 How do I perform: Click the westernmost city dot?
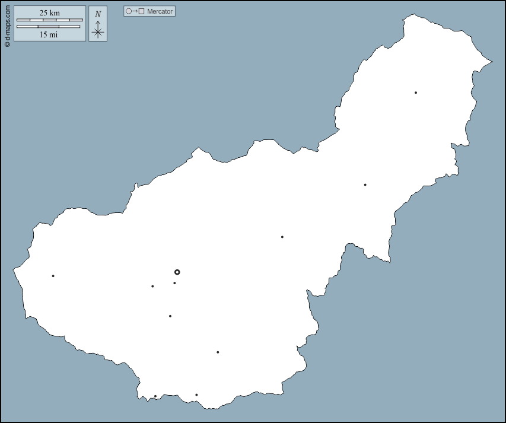[x=53, y=276]
